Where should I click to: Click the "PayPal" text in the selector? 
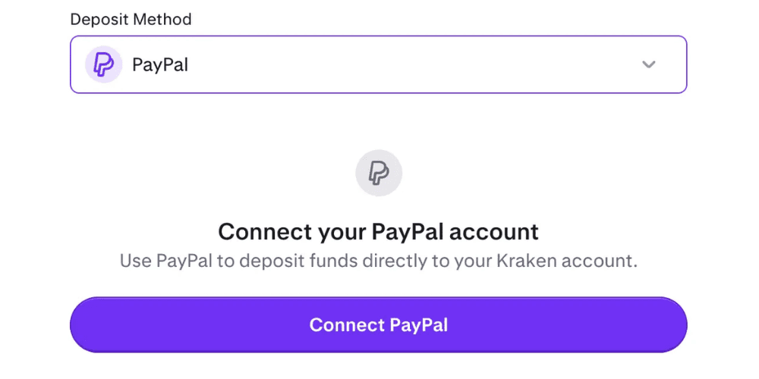coord(160,65)
